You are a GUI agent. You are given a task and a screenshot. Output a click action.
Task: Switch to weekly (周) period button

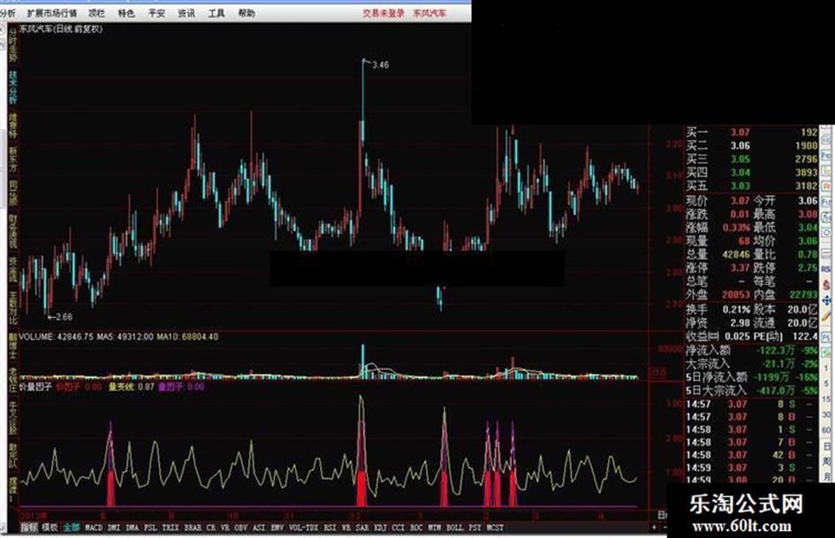click(827, 461)
